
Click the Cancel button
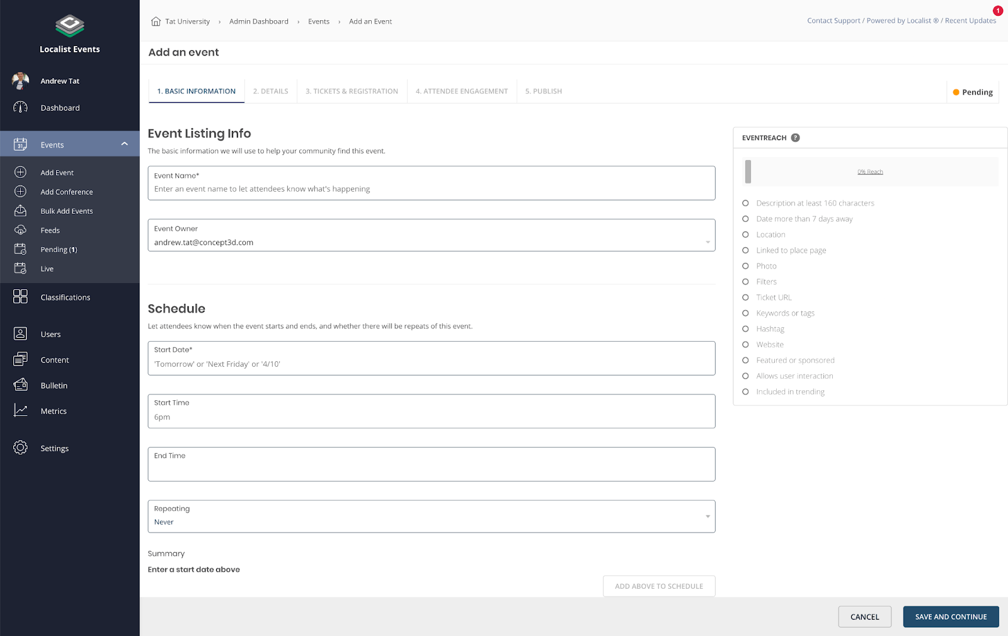(x=864, y=616)
